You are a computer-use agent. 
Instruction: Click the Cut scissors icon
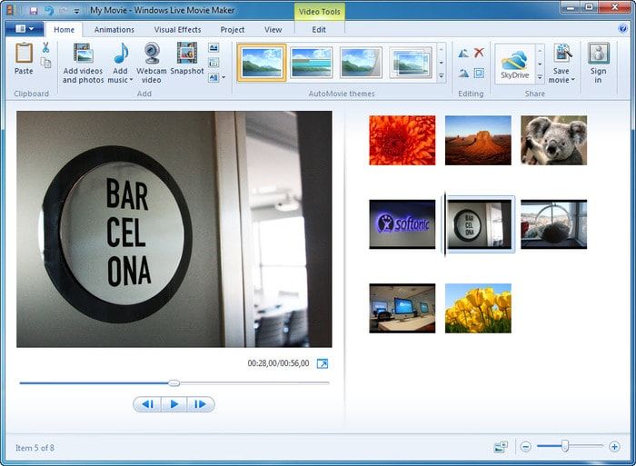point(45,48)
